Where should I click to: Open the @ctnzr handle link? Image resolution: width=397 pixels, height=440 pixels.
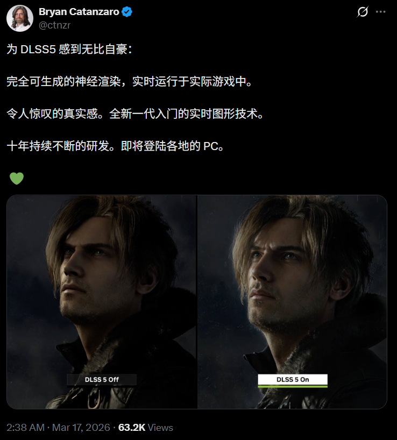point(54,25)
